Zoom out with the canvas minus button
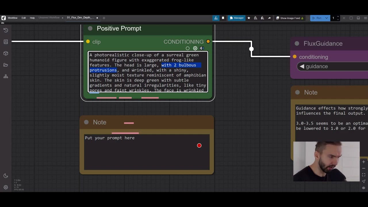Image resolution: width=368 pixels, height=207 pixels. point(364,168)
